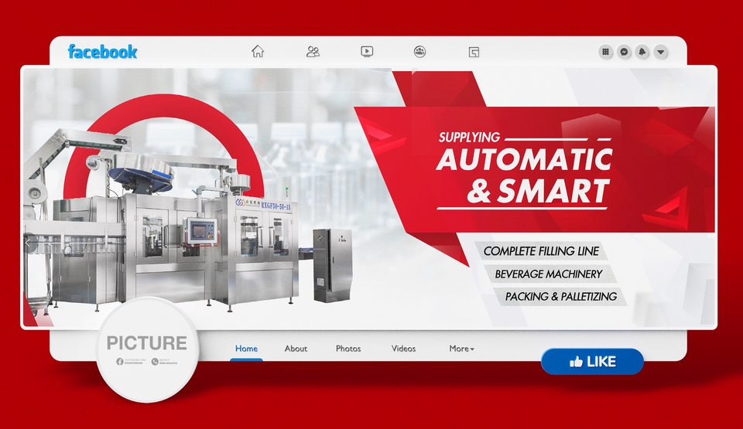Open the Messenger icon
Image resolution: width=743 pixels, height=429 pixels.
point(624,52)
